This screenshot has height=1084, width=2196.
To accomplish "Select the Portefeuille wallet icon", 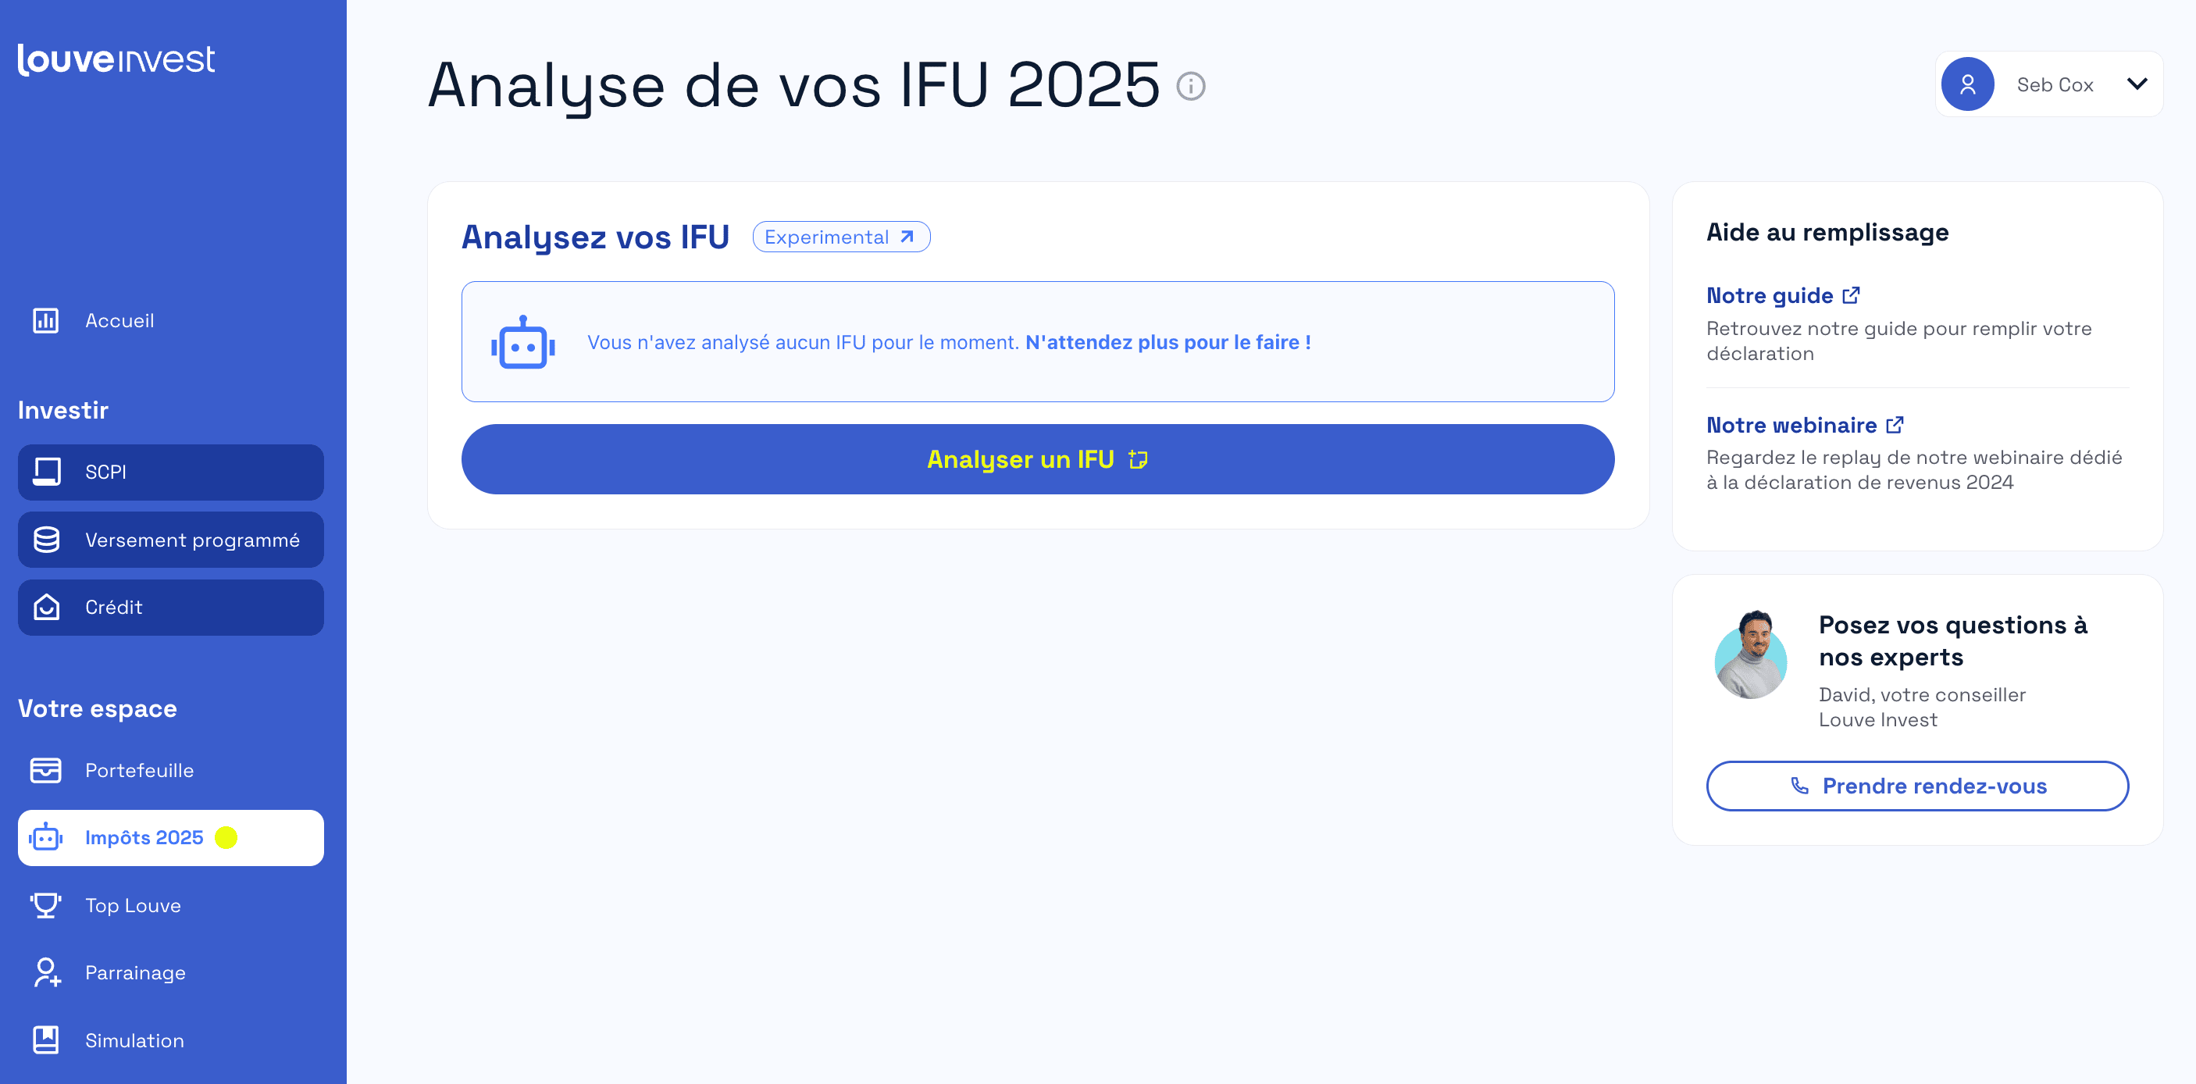I will tap(47, 769).
